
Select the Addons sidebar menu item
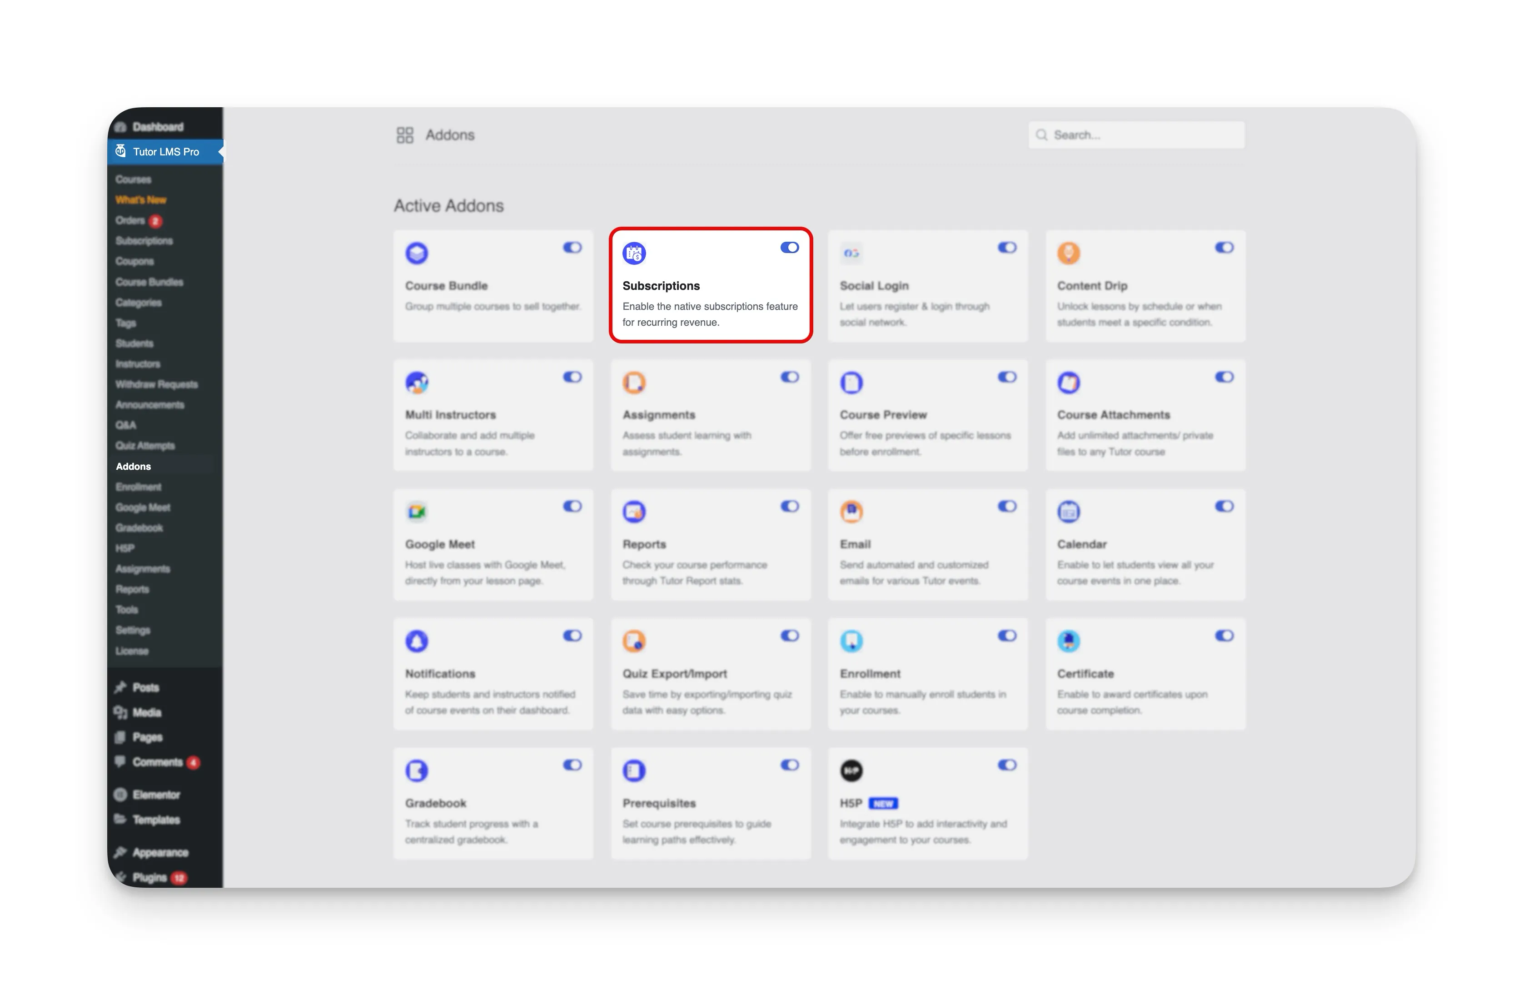point(133,467)
